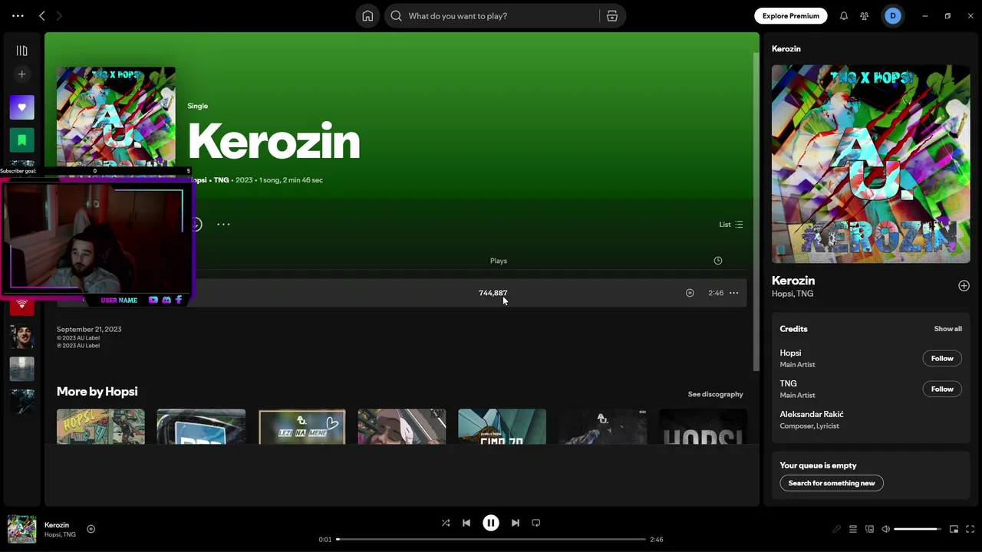Save now-playing Kerozin from bottom bar
Screen dimensions: 982x552
tap(91, 529)
